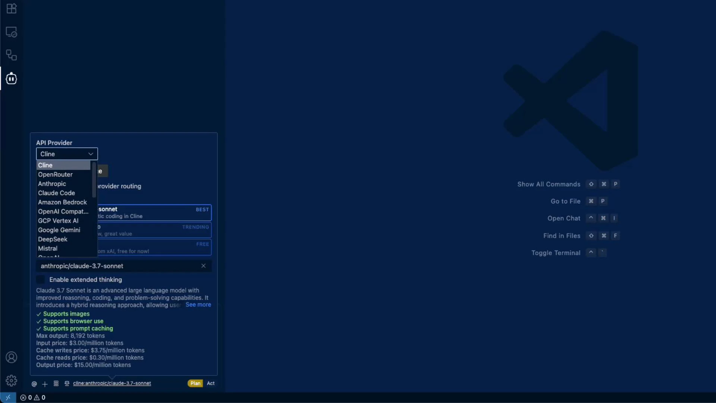Viewport: 716px width, 403px height.
Task: Open the Remote Explorer icon
Action: pos(11,32)
